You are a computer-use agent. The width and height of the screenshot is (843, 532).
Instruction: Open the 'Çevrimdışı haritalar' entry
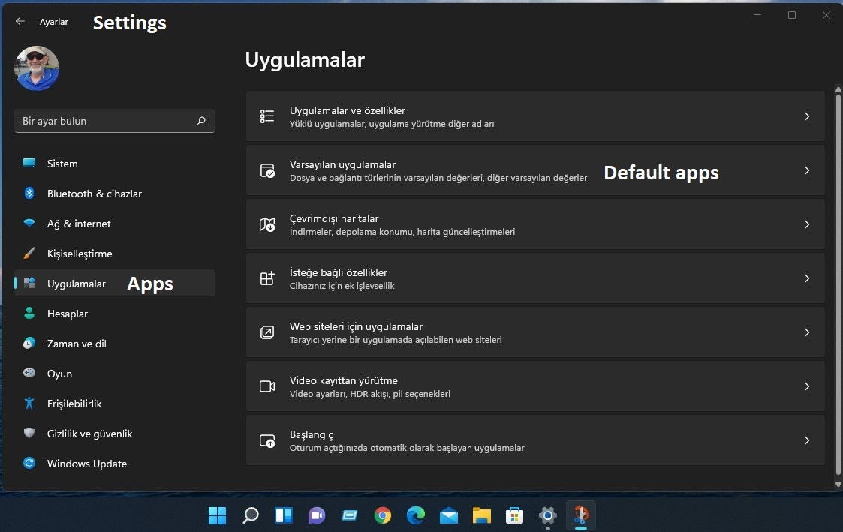point(535,224)
